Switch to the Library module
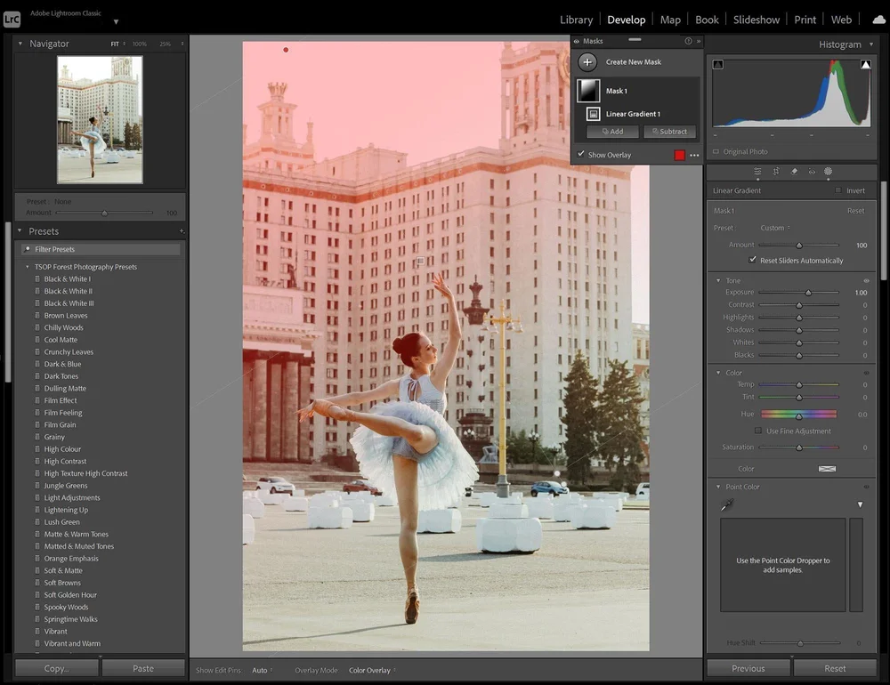This screenshot has width=890, height=685. 576,20
